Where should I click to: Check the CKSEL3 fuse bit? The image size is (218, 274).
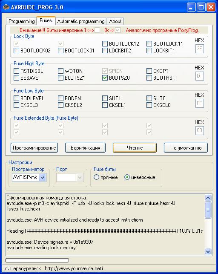pyautogui.click(x=16, y=105)
